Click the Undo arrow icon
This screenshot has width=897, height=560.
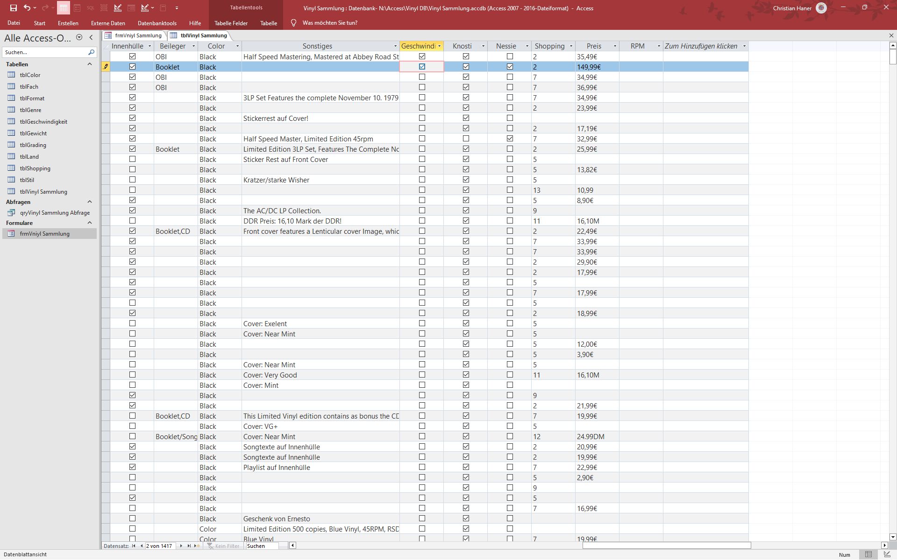pos(27,8)
